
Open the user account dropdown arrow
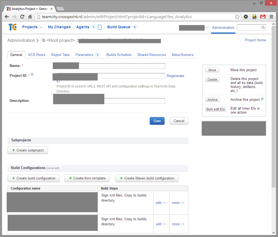pos(207,28)
